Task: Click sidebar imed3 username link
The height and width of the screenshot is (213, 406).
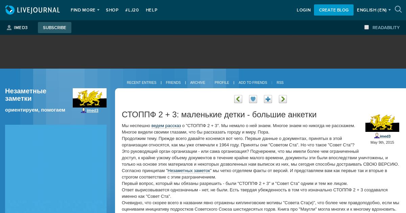Action: (92, 111)
